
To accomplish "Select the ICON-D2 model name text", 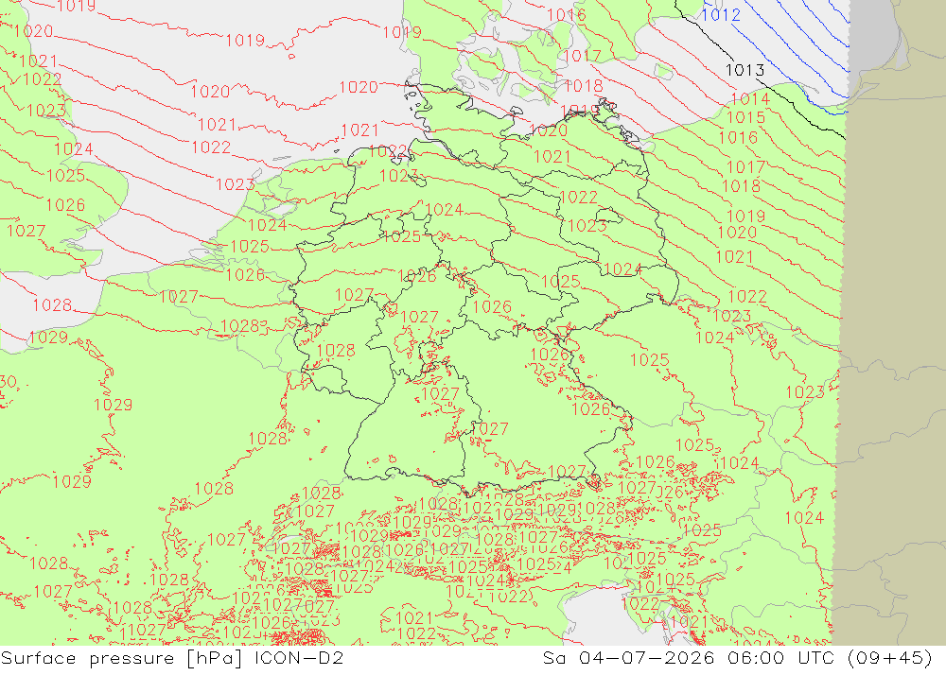I will pyautogui.click(x=299, y=657).
